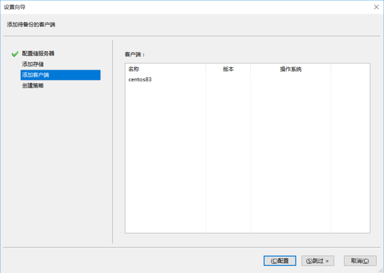
Task: Click the blank column header right of 操作系统
Action: pyautogui.click(x=350, y=69)
